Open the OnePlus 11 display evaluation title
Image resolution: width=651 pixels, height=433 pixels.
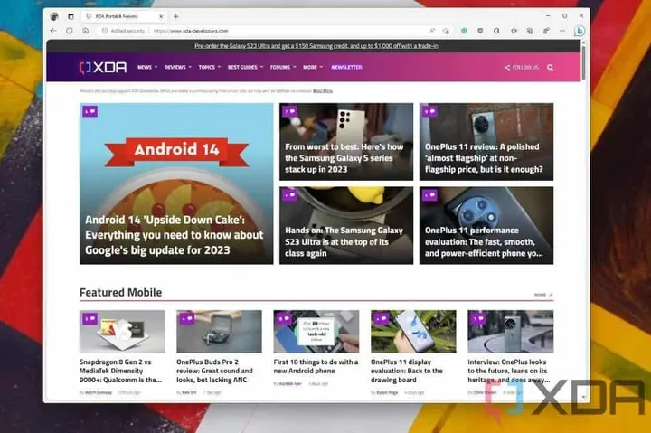pos(407,371)
